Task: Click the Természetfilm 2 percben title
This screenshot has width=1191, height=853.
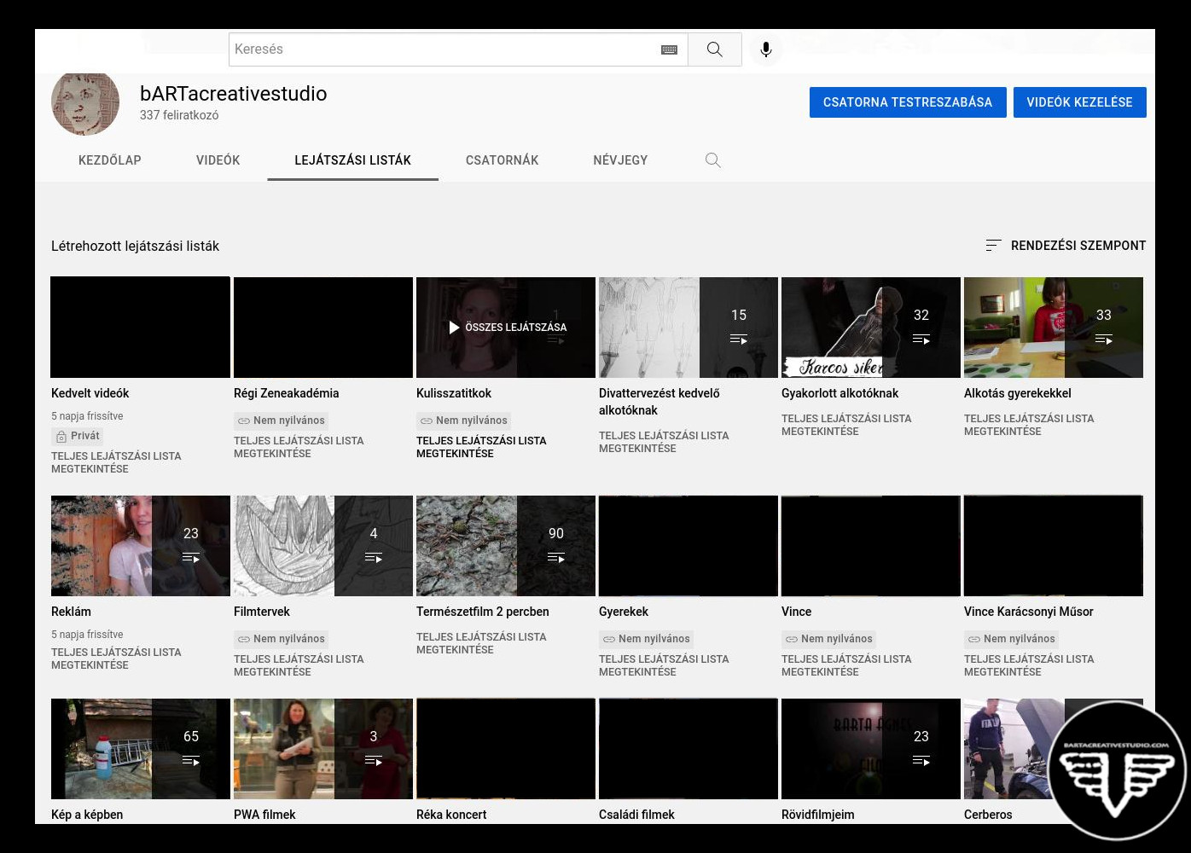Action: [483, 612]
